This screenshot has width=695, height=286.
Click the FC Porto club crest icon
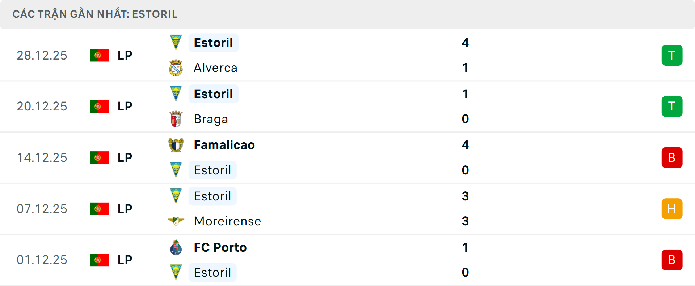(x=176, y=247)
